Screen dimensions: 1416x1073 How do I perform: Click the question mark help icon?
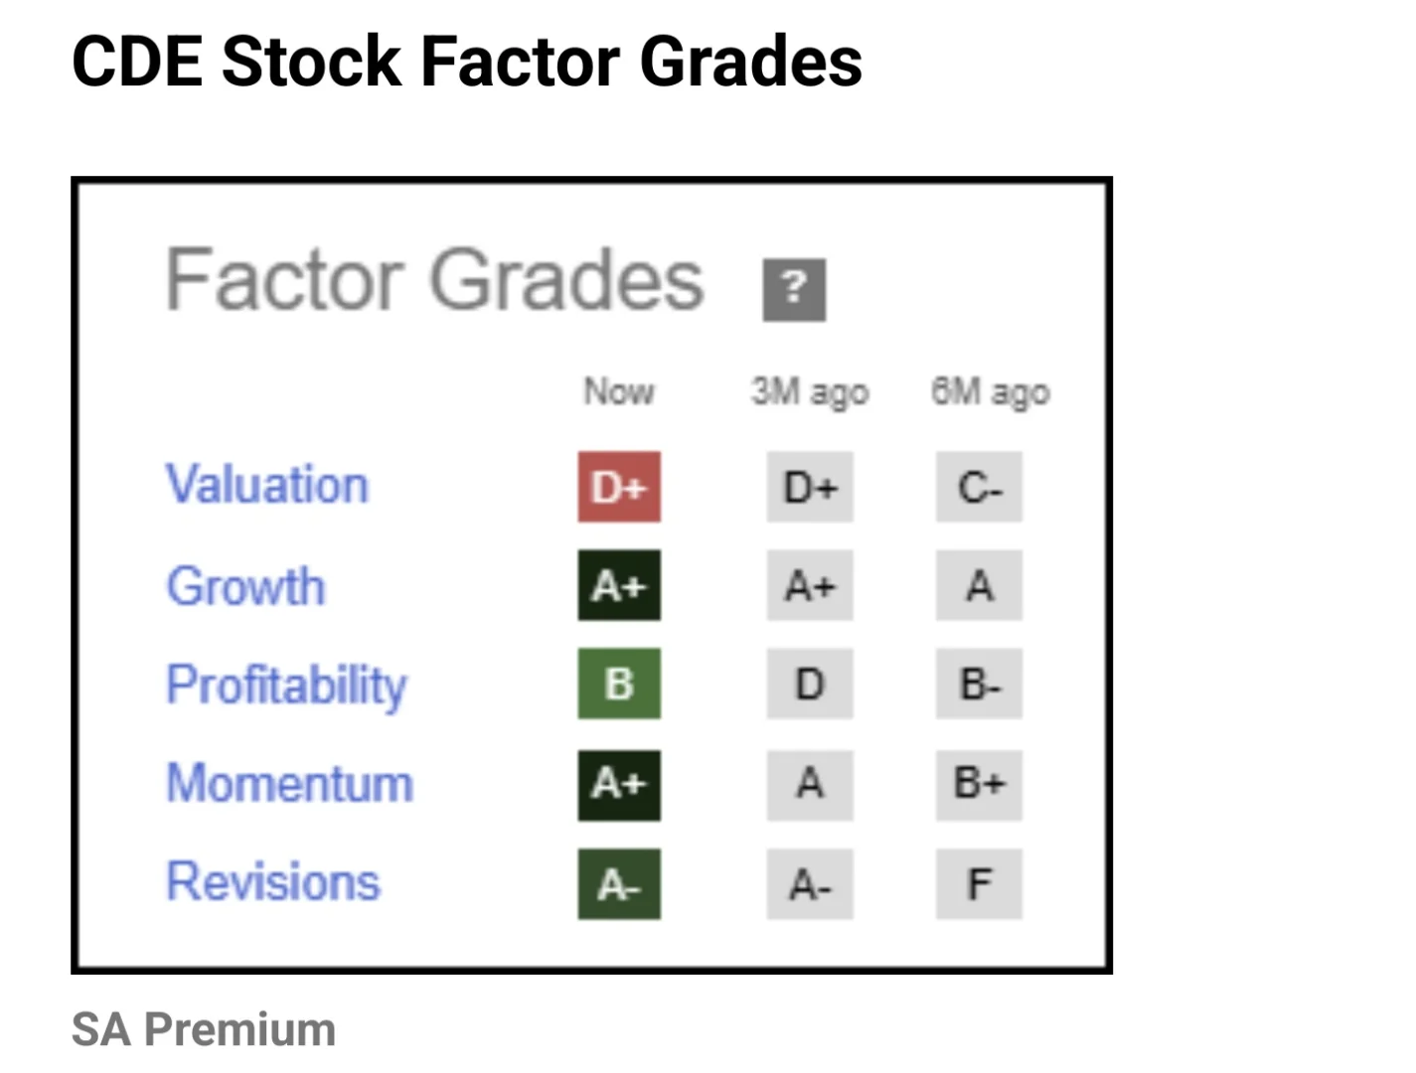[793, 289]
